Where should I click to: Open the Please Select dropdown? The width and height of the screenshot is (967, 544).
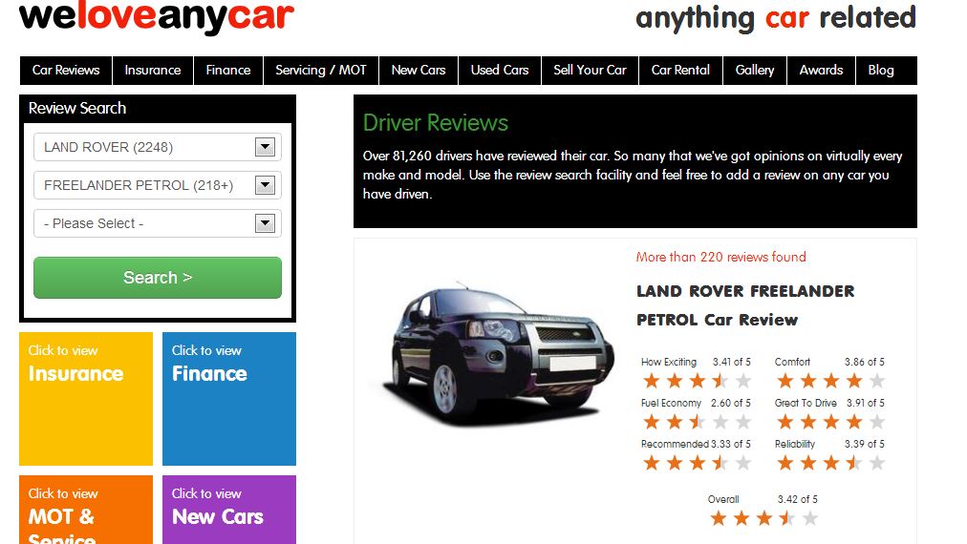[158, 223]
